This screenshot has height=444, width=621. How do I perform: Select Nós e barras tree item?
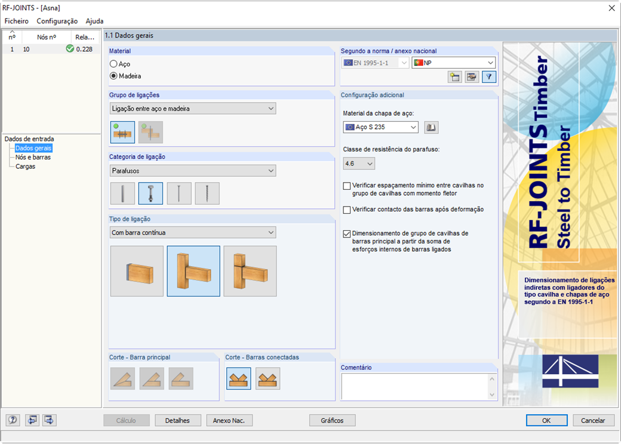coord(33,157)
